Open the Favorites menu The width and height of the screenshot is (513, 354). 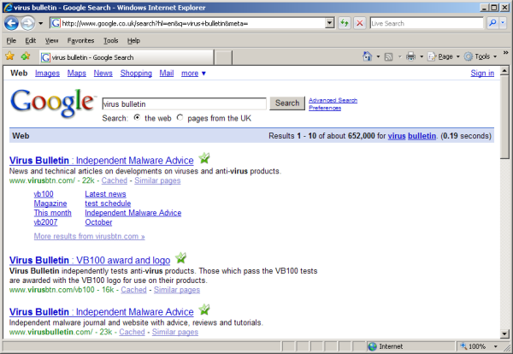[80, 40]
